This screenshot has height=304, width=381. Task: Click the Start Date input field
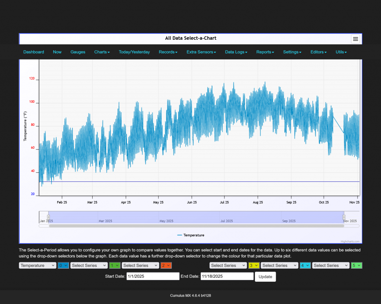[153, 276]
